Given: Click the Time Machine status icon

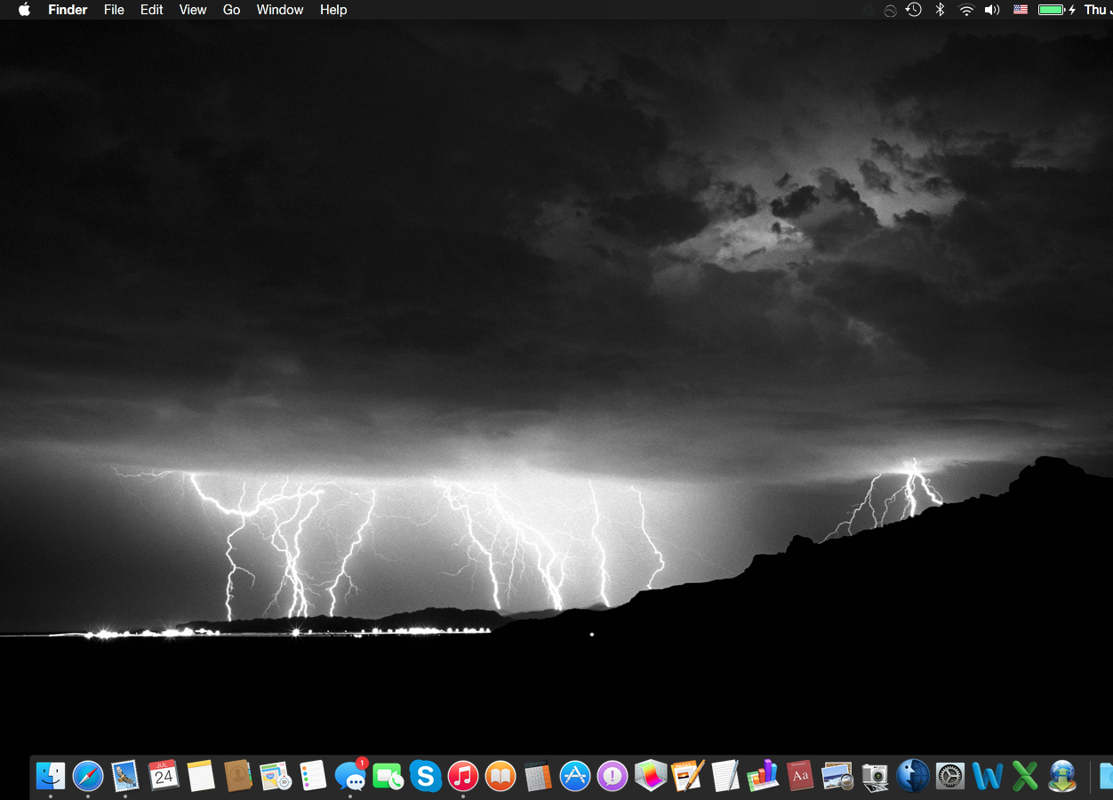Looking at the screenshot, I should pos(914,10).
